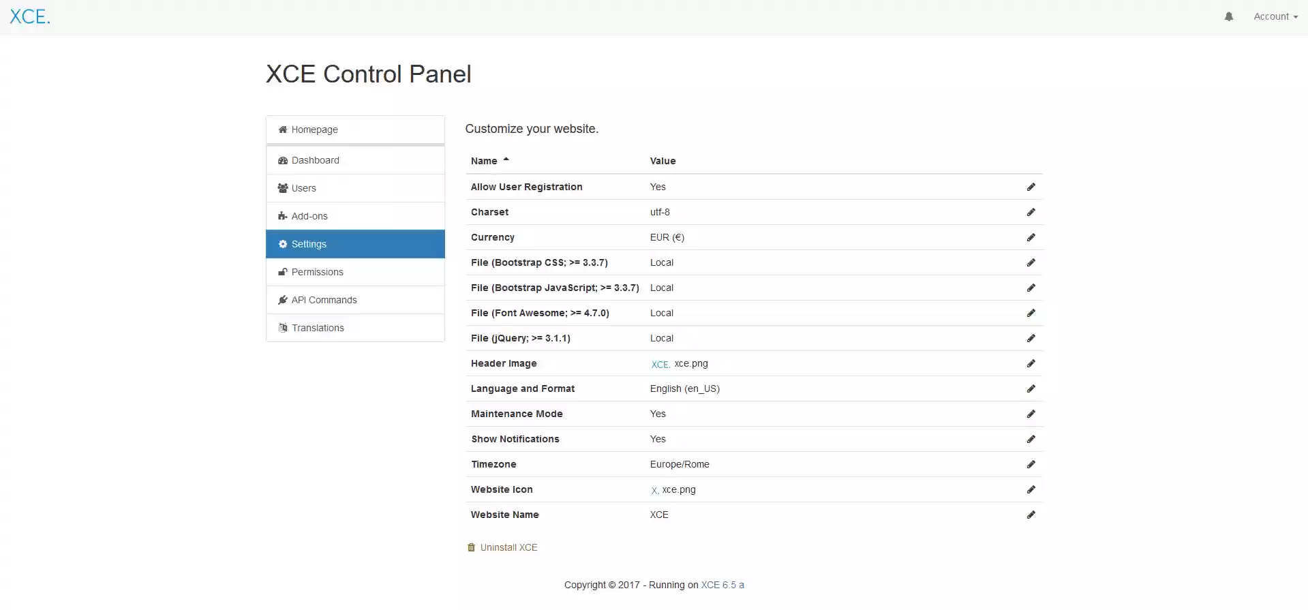Click the Website Icon X thumbnail
The height and width of the screenshot is (610, 1308).
[654, 491]
